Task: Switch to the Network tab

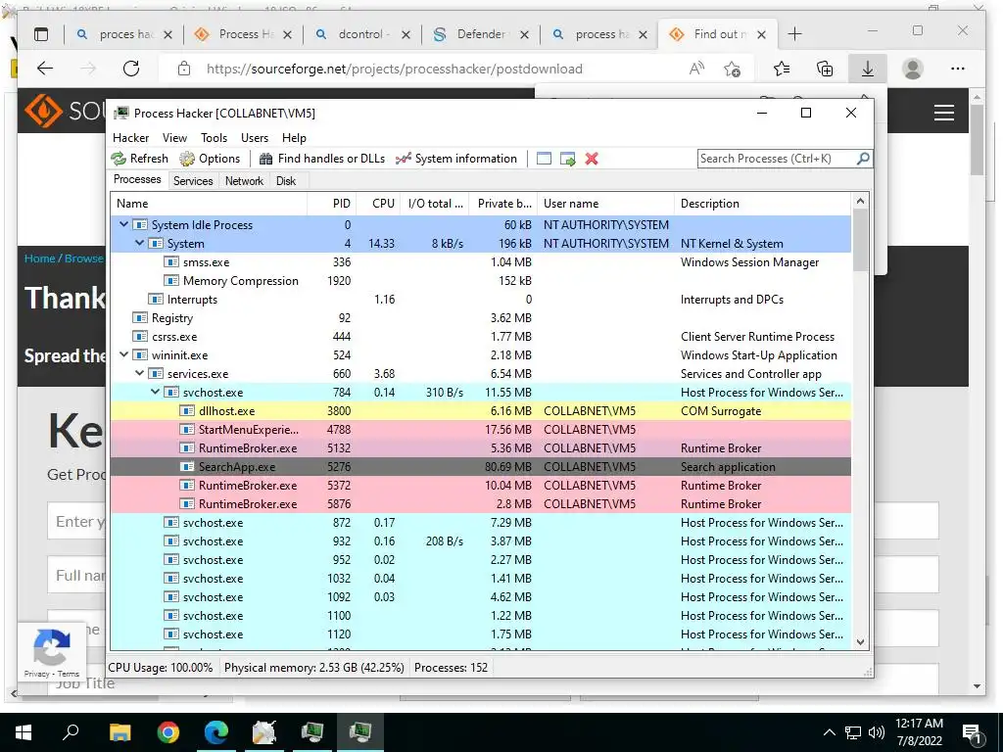Action: (244, 181)
